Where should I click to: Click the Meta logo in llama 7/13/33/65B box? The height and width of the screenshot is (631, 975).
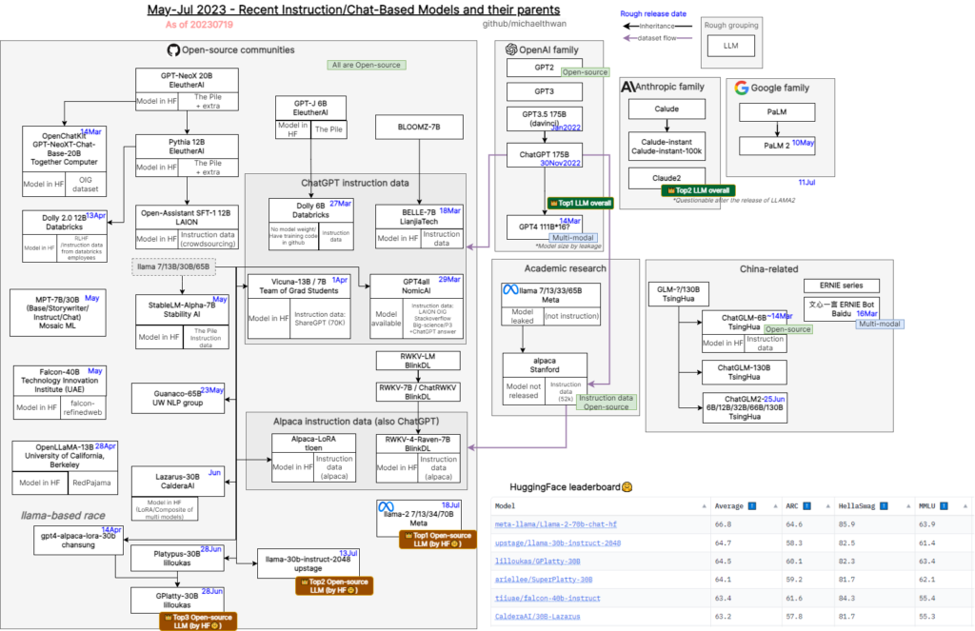tap(510, 289)
